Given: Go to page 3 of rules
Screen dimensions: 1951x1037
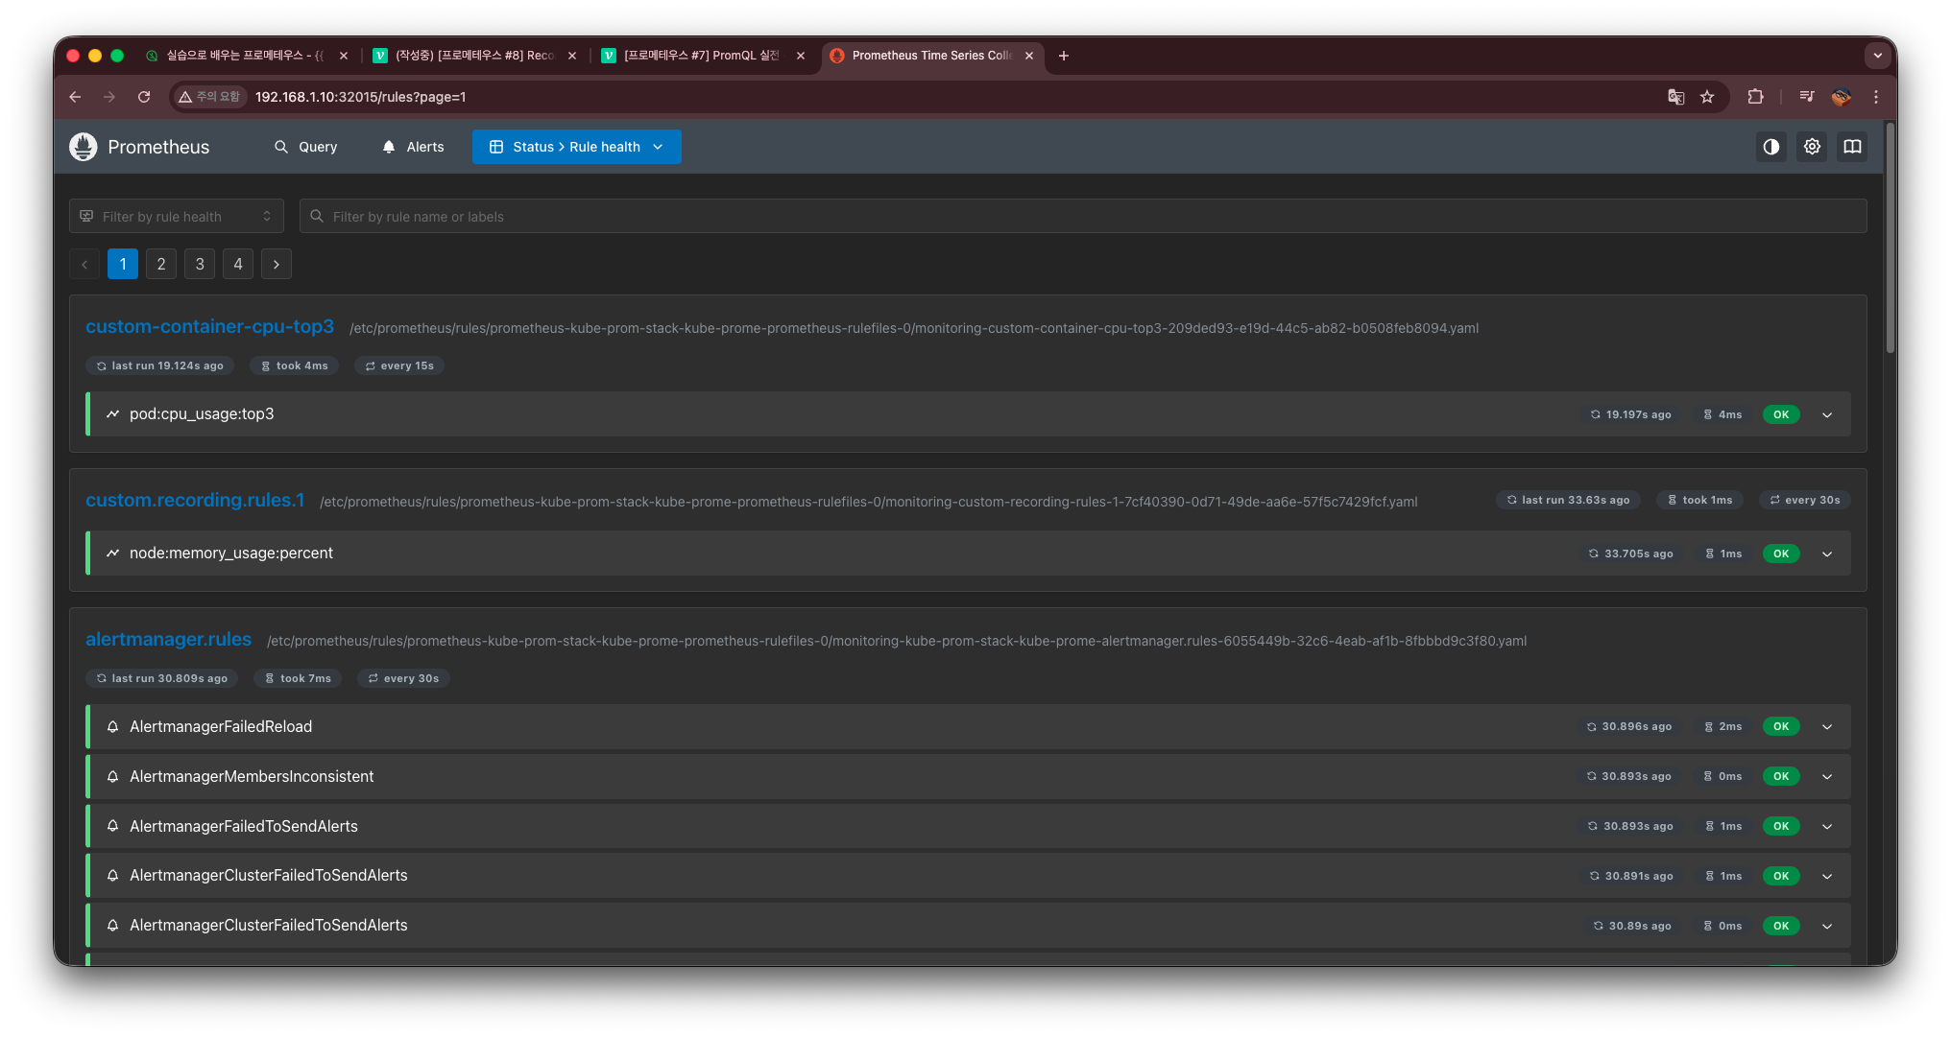Looking at the screenshot, I should coord(200,264).
